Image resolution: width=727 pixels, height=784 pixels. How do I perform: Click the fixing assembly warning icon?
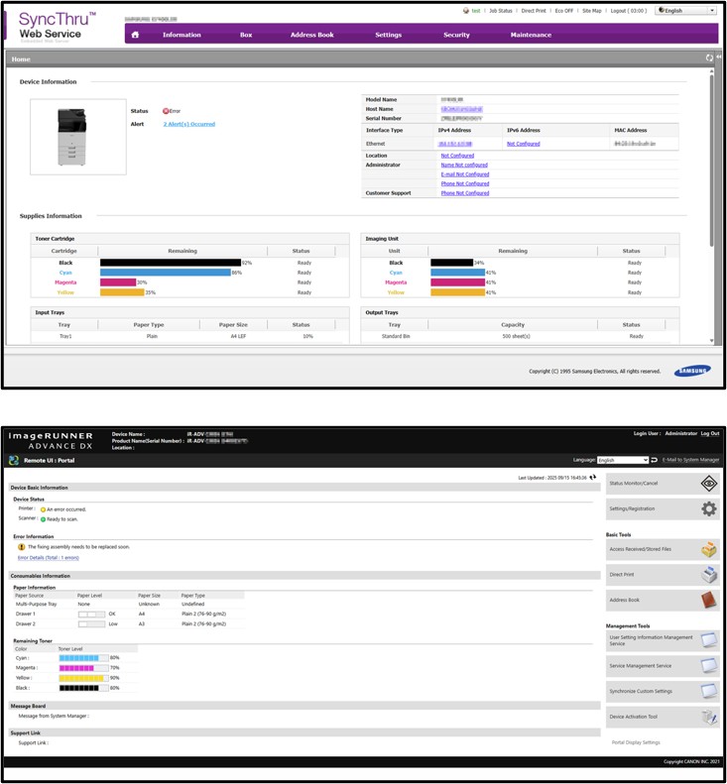click(22, 547)
